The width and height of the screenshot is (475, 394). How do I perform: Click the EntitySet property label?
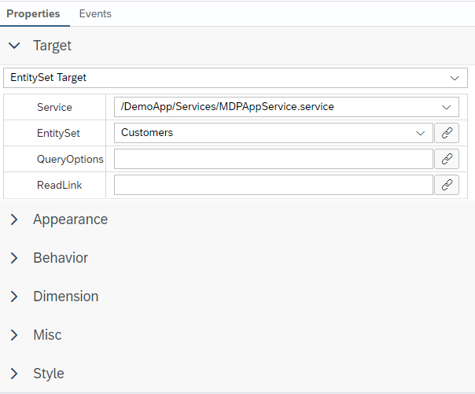coord(58,133)
